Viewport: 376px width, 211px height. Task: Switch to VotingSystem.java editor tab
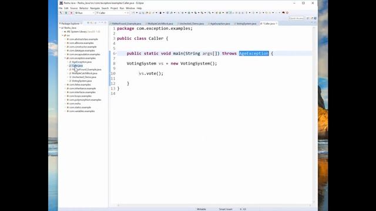coord(246,23)
